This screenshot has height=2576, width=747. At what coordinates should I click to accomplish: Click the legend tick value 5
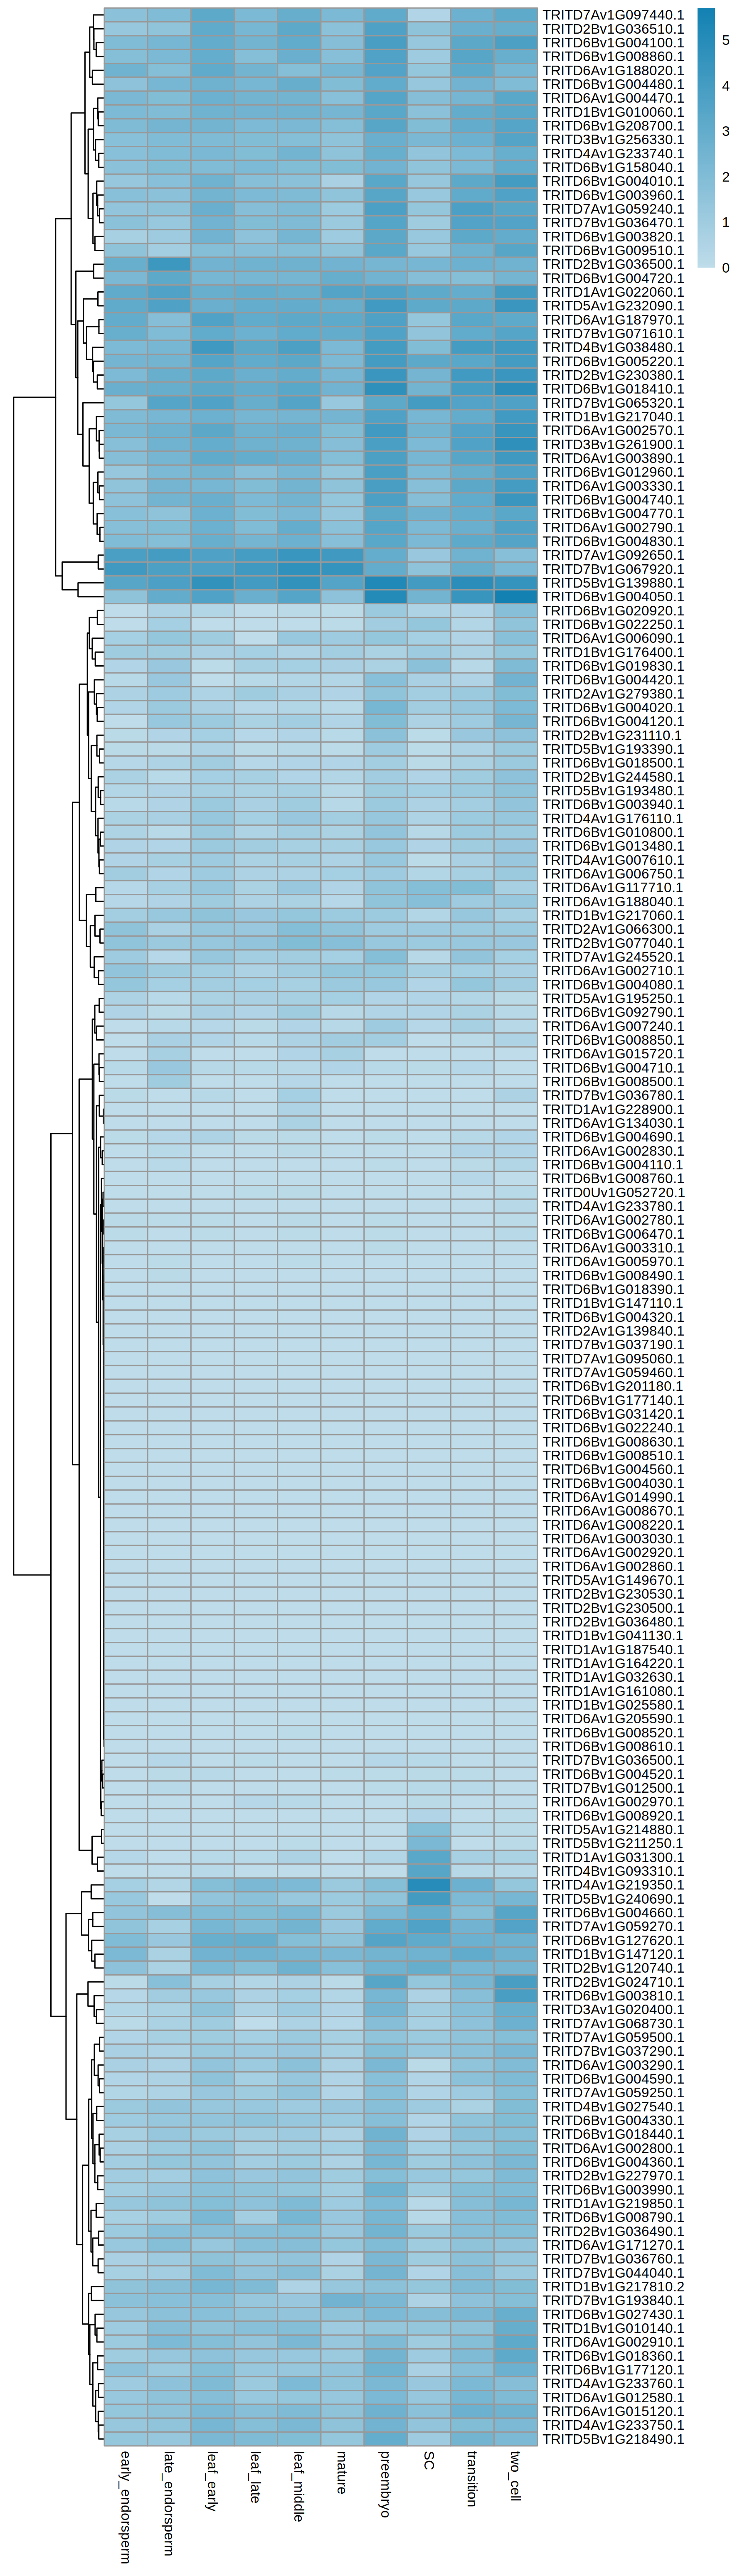(x=726, y=41)
